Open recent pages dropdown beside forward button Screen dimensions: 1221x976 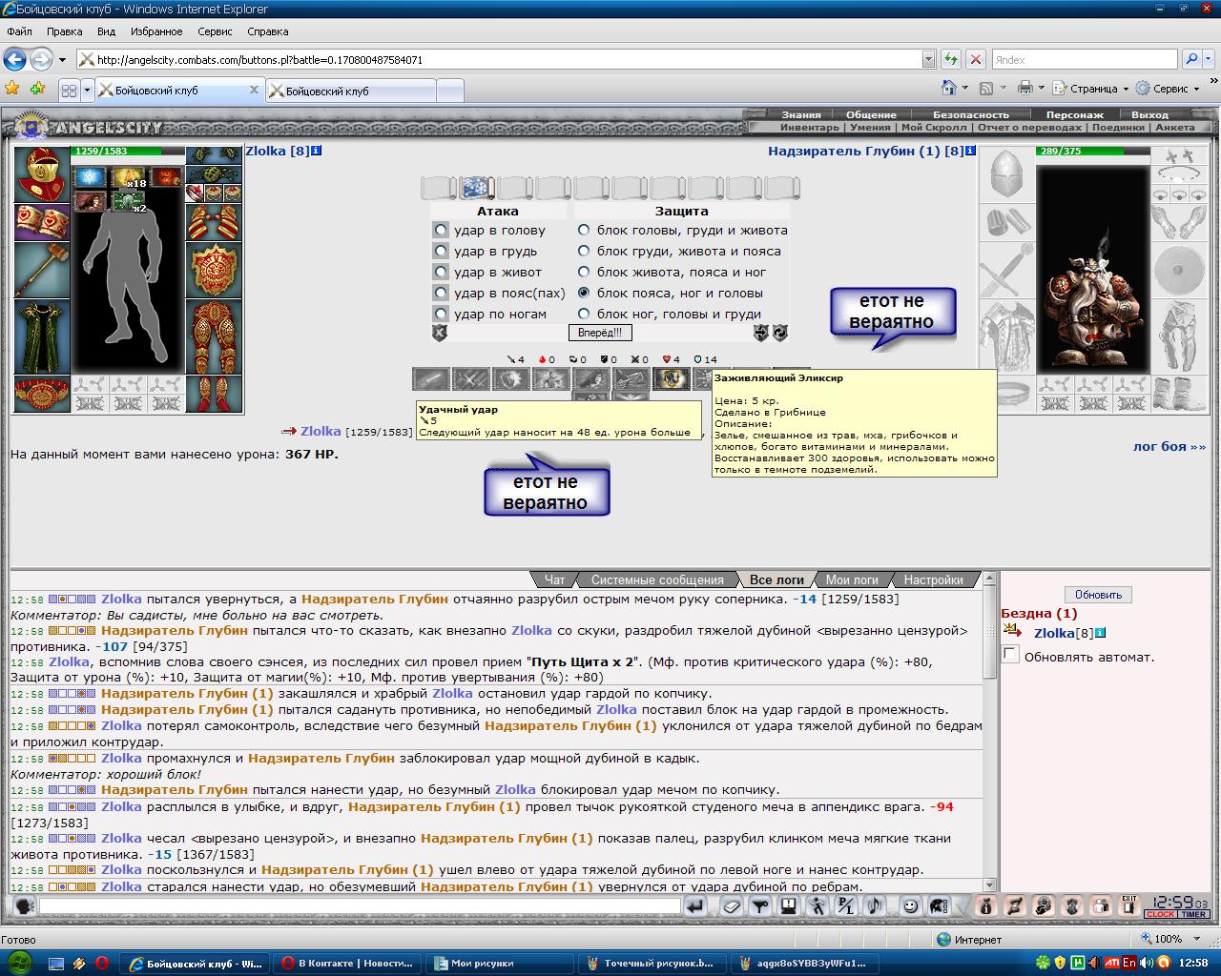[62, 59]
